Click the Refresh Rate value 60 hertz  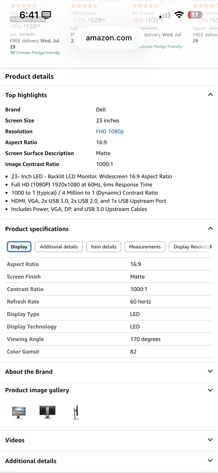tap(141, 302)
